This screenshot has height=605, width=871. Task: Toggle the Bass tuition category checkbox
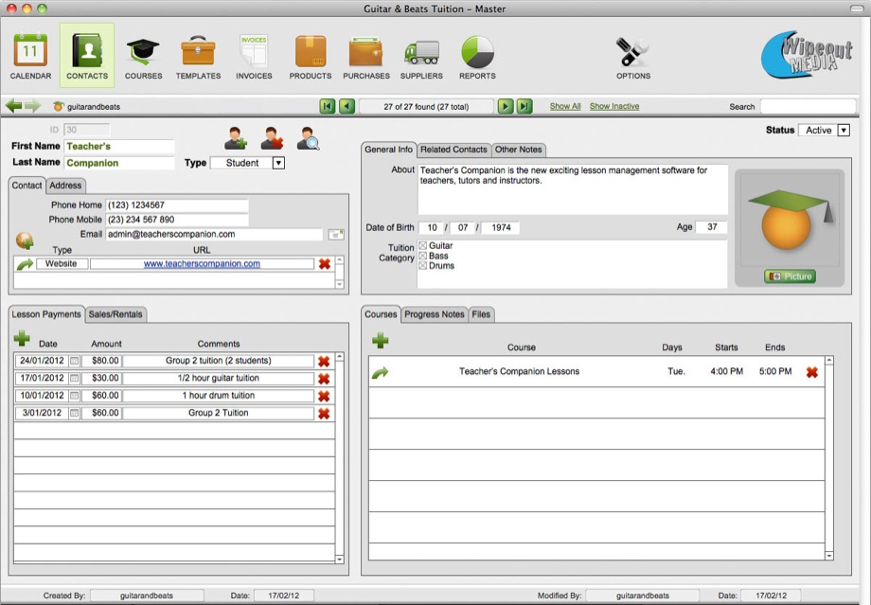point(423,256)
